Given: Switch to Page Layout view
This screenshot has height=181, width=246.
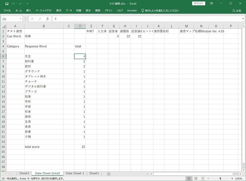Looking at the screenshot, I should pos(196,179).
